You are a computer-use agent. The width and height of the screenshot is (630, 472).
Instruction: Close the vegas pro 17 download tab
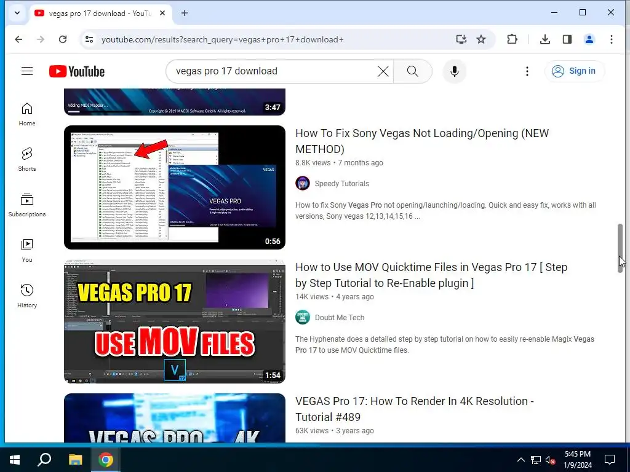coord(162,14)
